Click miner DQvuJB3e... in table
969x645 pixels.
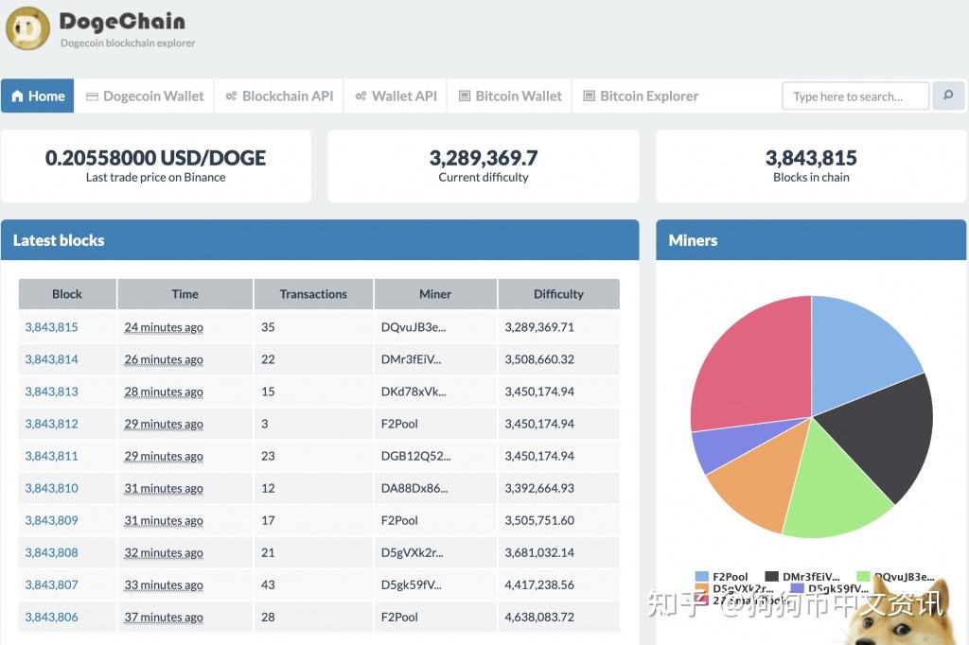[413, 327]
